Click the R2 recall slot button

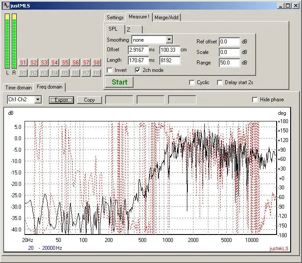tap(34, 73)
